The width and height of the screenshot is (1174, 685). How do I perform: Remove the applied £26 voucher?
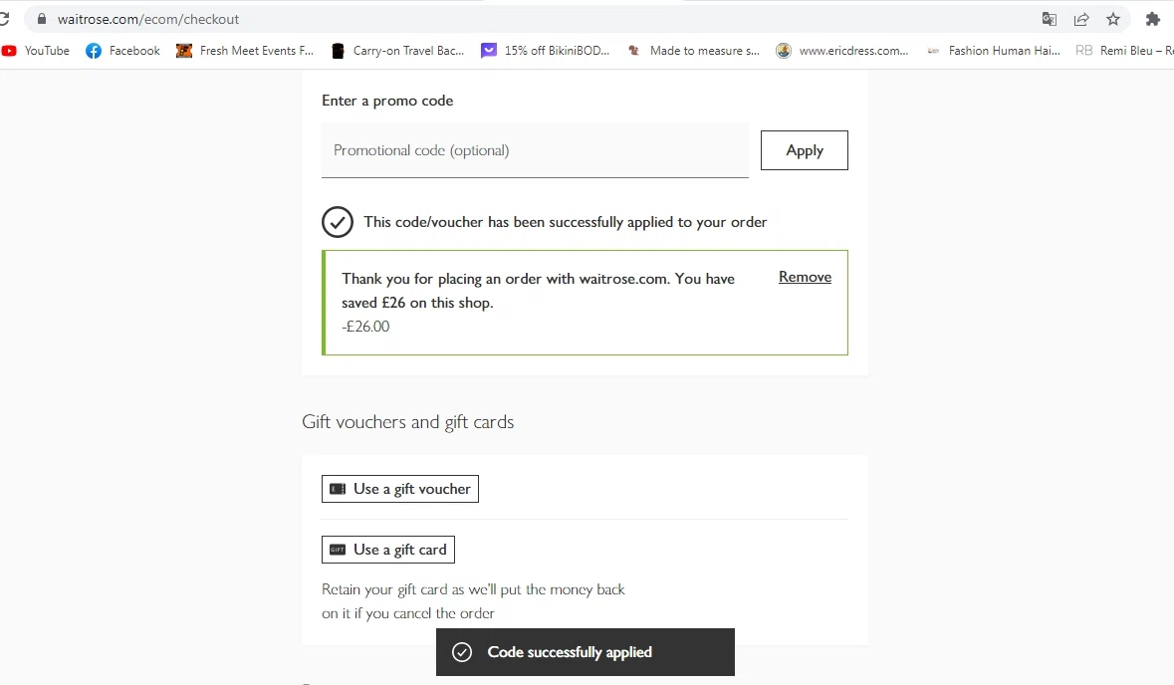[805, 277]
